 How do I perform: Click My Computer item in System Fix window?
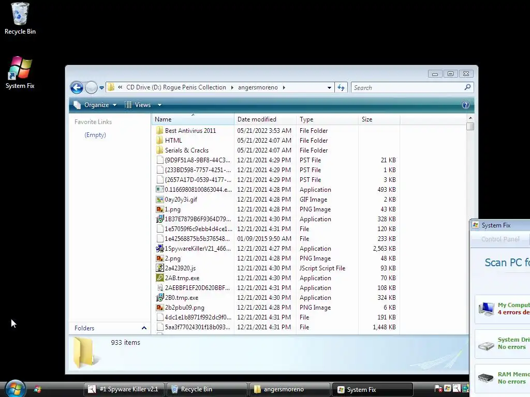(502, 309)
